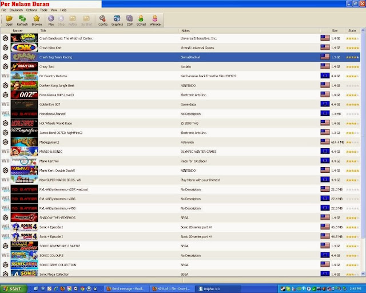Select HomebrewChannel entry
Viewport: 366px width, 293px height.
[52, 114]
